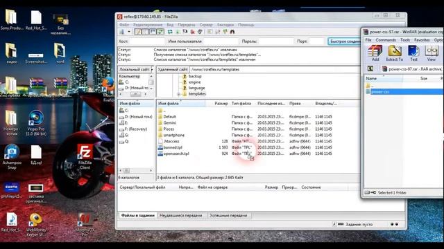Sort remote list by Тип файла column
The width and height of the screenshot is (444, 249).
coord(242,104)
